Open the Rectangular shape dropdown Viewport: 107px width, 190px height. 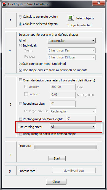(x=72, y=41)
